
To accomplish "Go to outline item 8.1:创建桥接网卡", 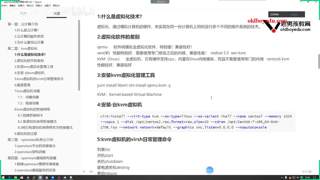I will (x=30, y=115).
